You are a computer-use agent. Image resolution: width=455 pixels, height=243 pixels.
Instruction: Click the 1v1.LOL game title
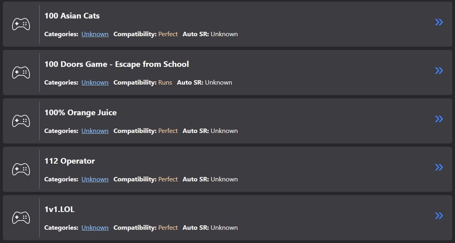tap(59, 209)
